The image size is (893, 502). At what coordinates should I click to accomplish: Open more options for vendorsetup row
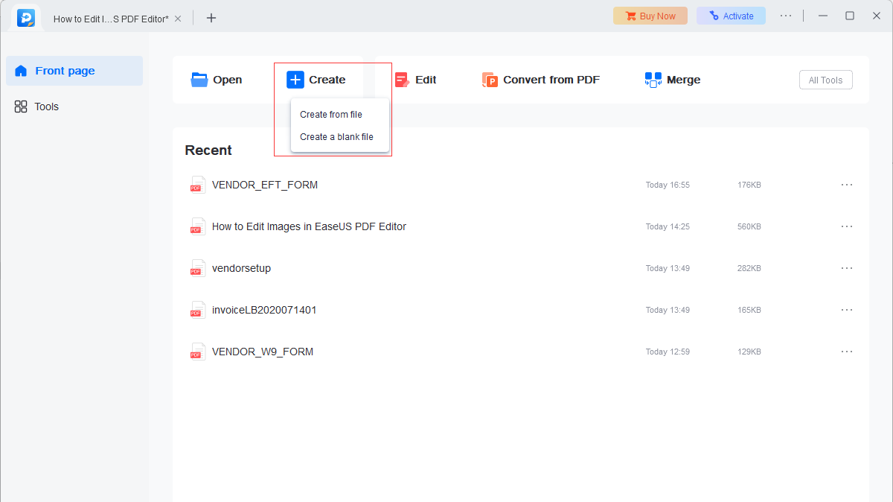pyautogui.click(x=847, y=268)
